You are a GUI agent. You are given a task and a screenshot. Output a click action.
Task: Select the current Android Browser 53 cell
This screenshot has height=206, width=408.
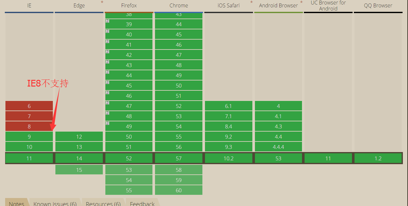[278, 158]
